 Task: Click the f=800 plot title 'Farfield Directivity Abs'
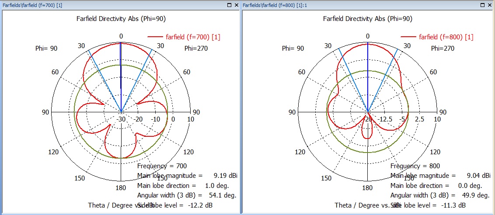click(368, 19)
